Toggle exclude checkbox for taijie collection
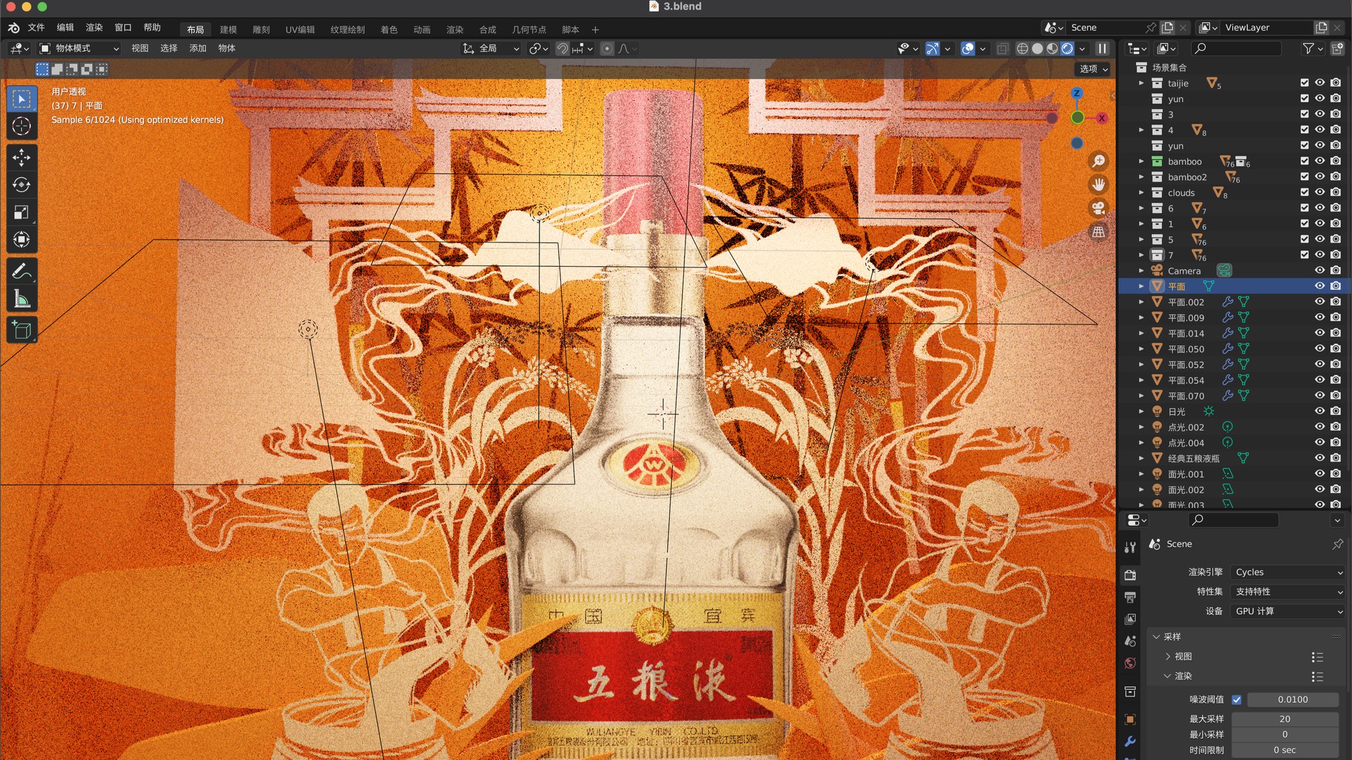Screen dimensions: 1352x760 coord(1305,83)
